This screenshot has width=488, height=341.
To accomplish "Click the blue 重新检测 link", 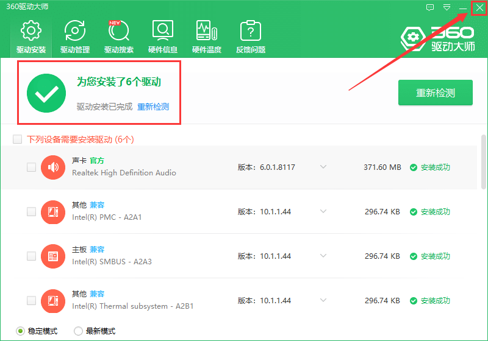I will [x=153, y=107].
